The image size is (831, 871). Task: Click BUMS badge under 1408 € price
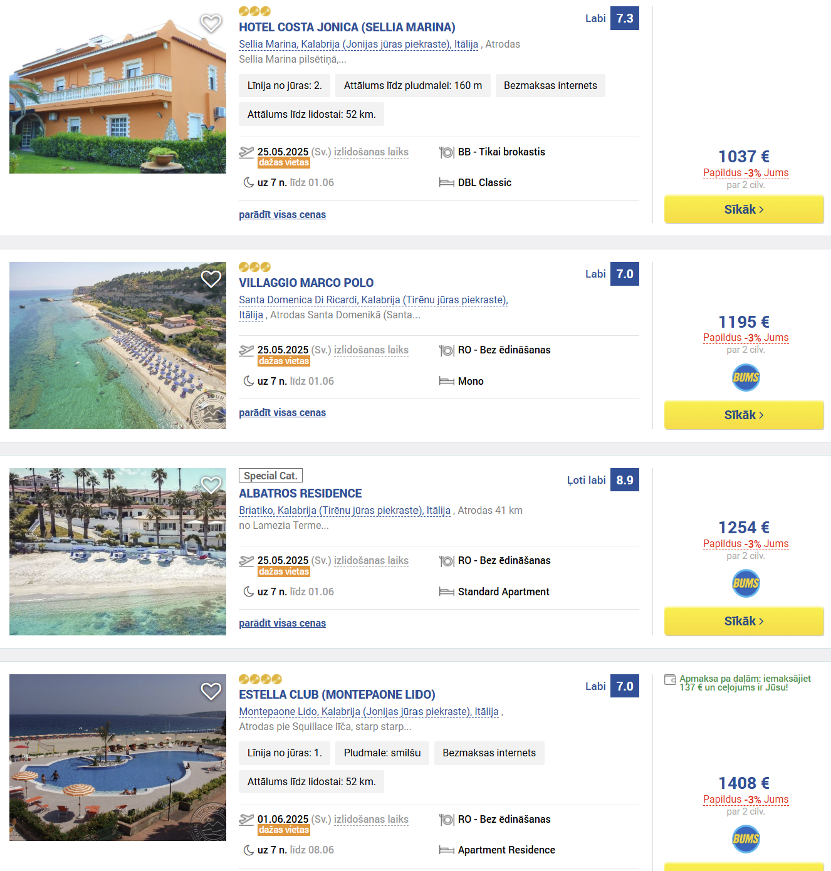[746, 839]
